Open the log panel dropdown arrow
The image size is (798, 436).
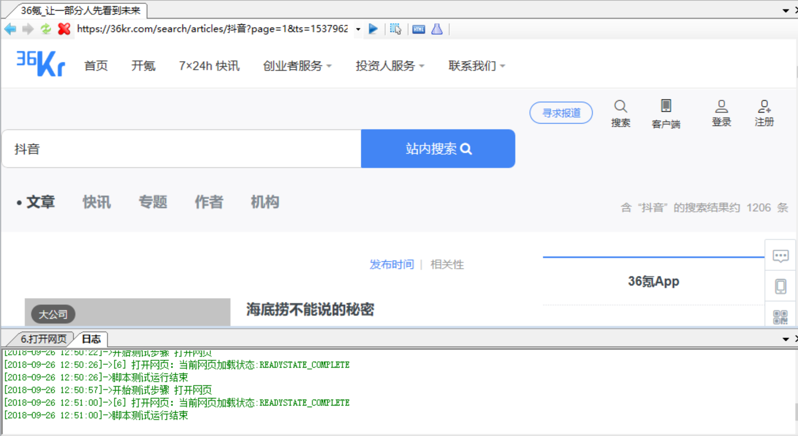click(785, 339)
